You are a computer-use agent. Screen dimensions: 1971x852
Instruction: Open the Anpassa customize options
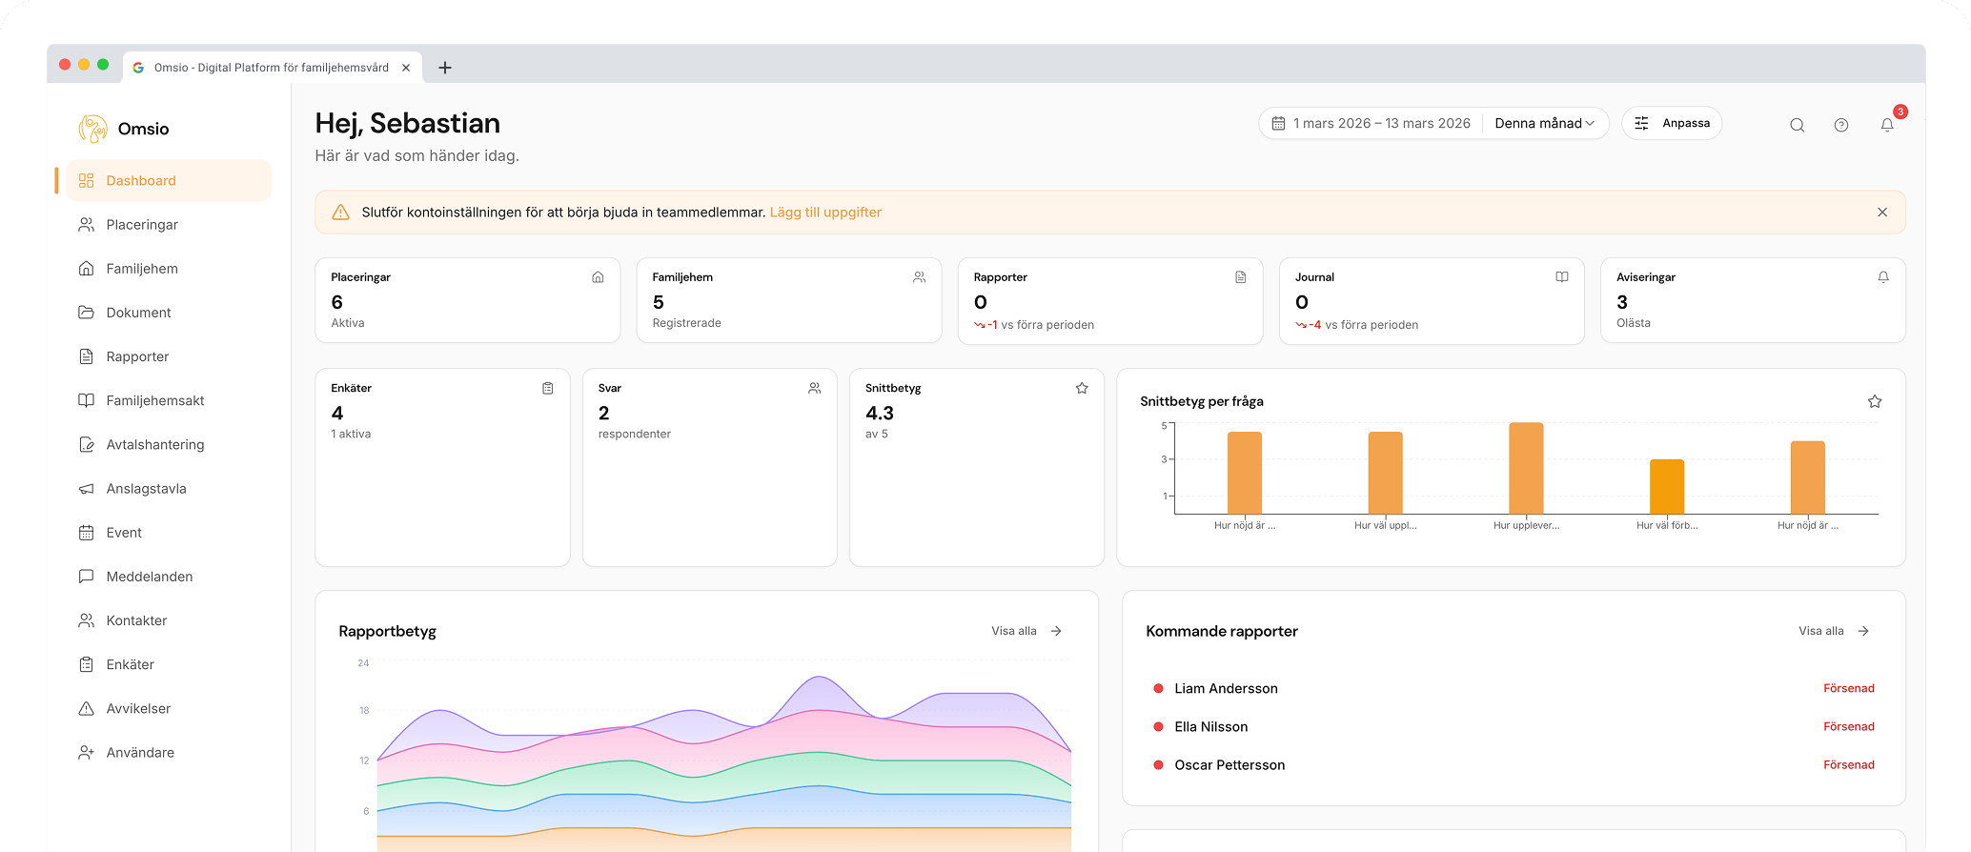(1672, 124)
